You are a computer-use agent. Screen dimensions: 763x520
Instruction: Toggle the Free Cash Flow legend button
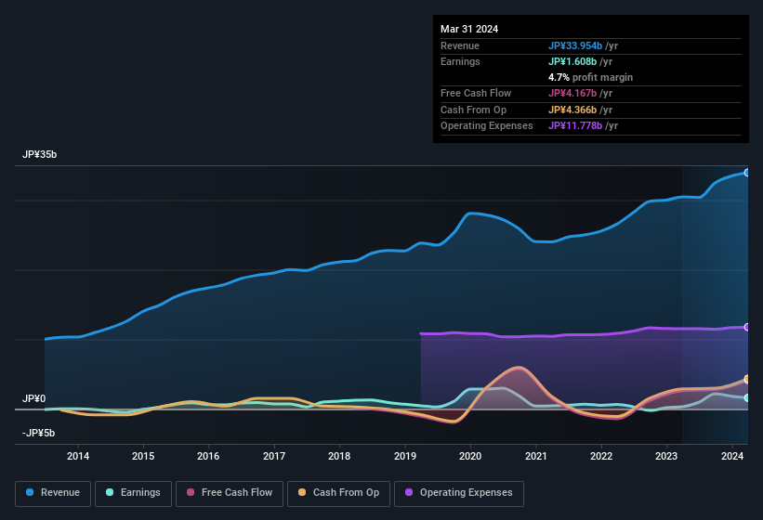click(x=230, y=493)
